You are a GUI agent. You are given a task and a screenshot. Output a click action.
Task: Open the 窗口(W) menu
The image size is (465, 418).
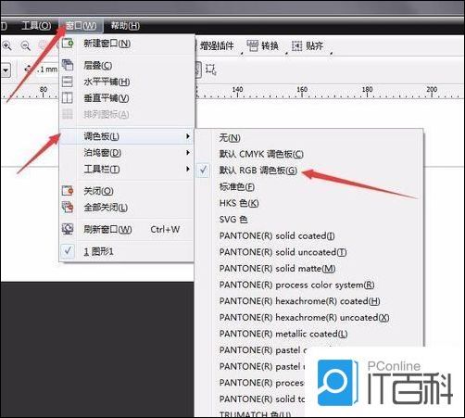(x=81, y=25)
